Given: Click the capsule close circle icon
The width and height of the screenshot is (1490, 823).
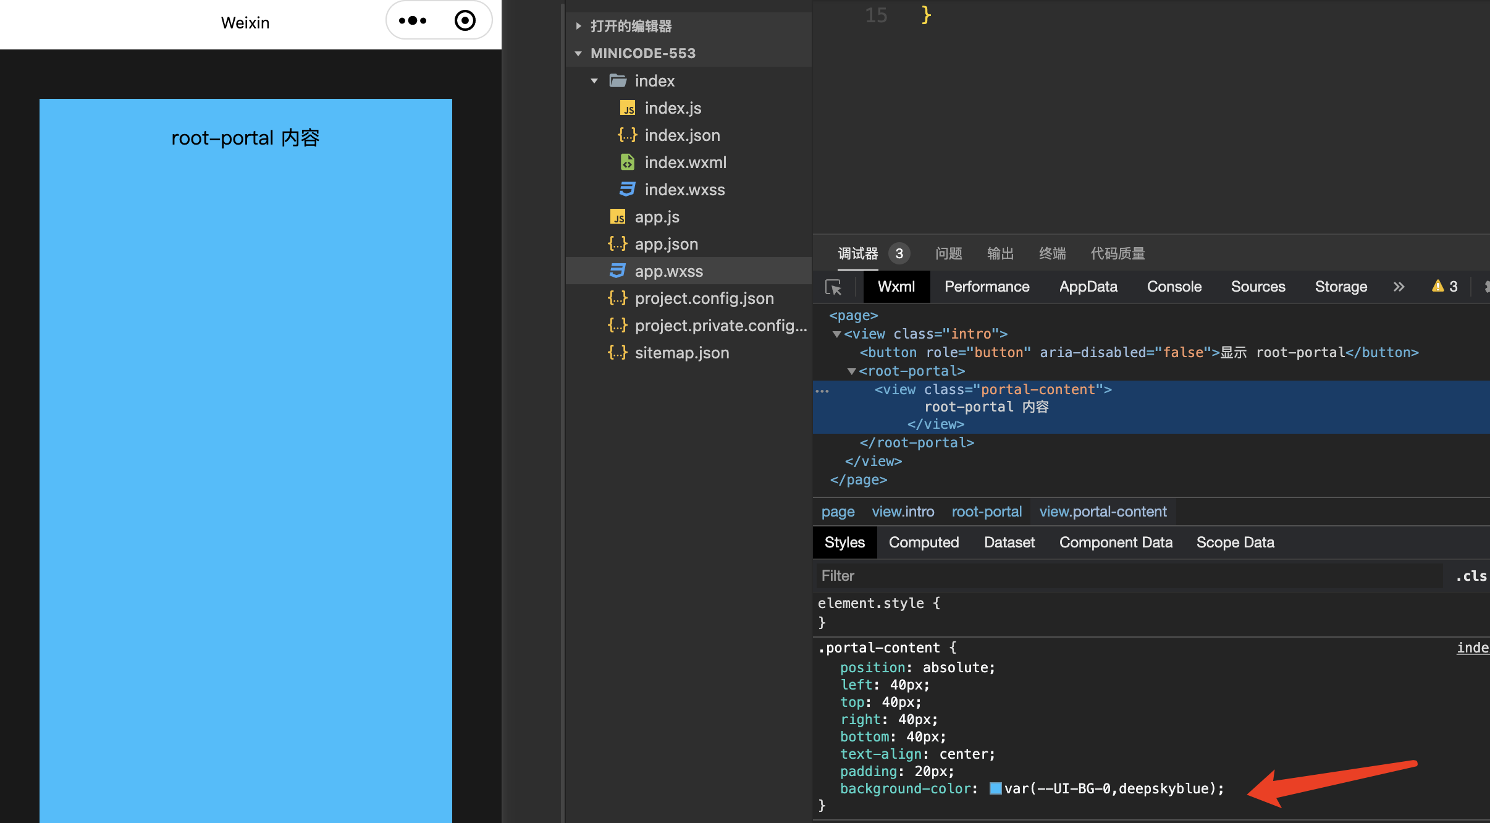Looking at the screenshot, I should 465,21.
